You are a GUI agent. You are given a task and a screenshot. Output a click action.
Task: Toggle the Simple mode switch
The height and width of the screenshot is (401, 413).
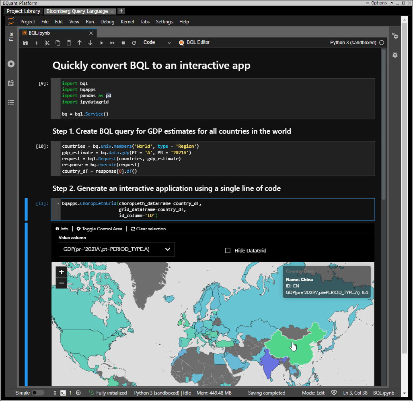[38, 393]
